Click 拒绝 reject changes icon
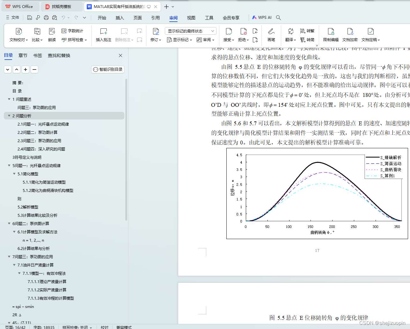 coord(243,35)
